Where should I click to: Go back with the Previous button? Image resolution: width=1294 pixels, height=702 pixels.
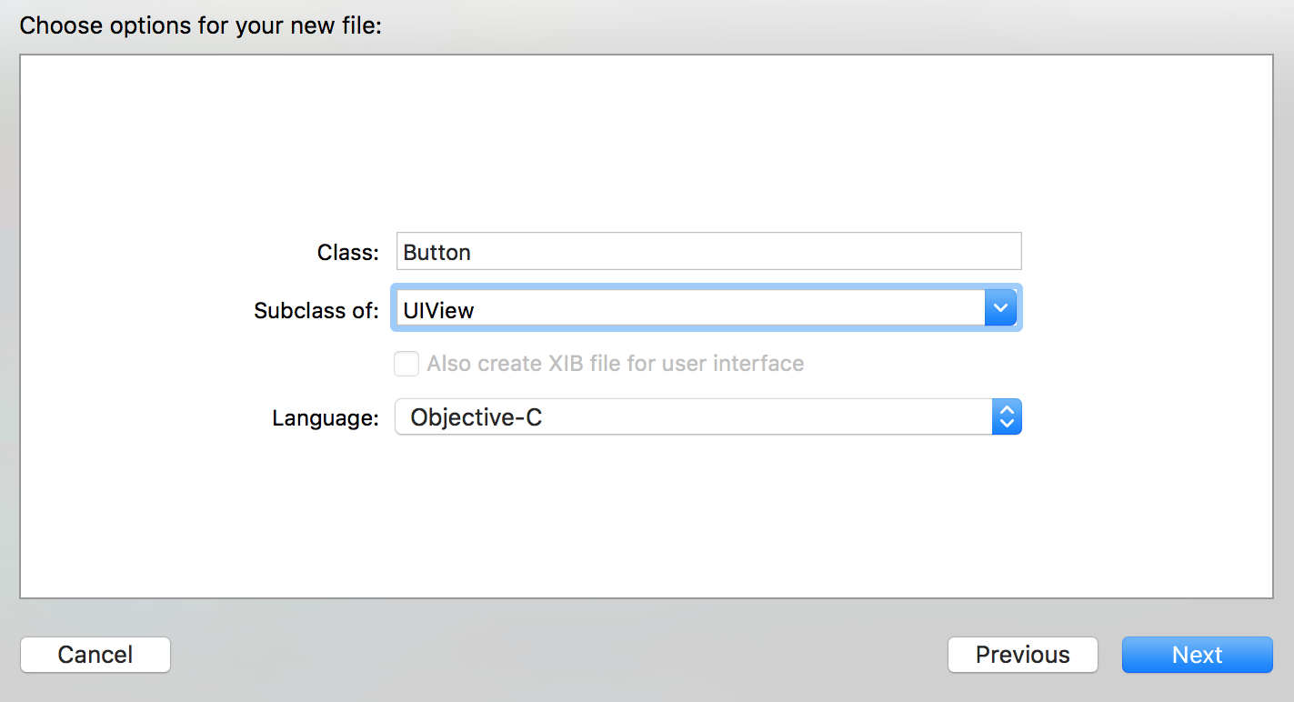(1022, 655)
